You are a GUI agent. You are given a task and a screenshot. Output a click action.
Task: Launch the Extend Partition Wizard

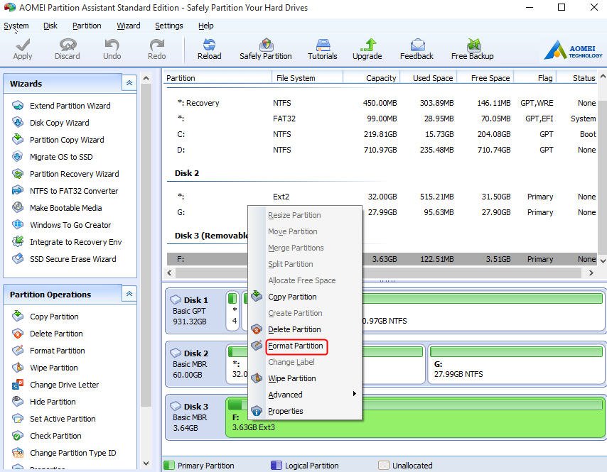[70, 106]
